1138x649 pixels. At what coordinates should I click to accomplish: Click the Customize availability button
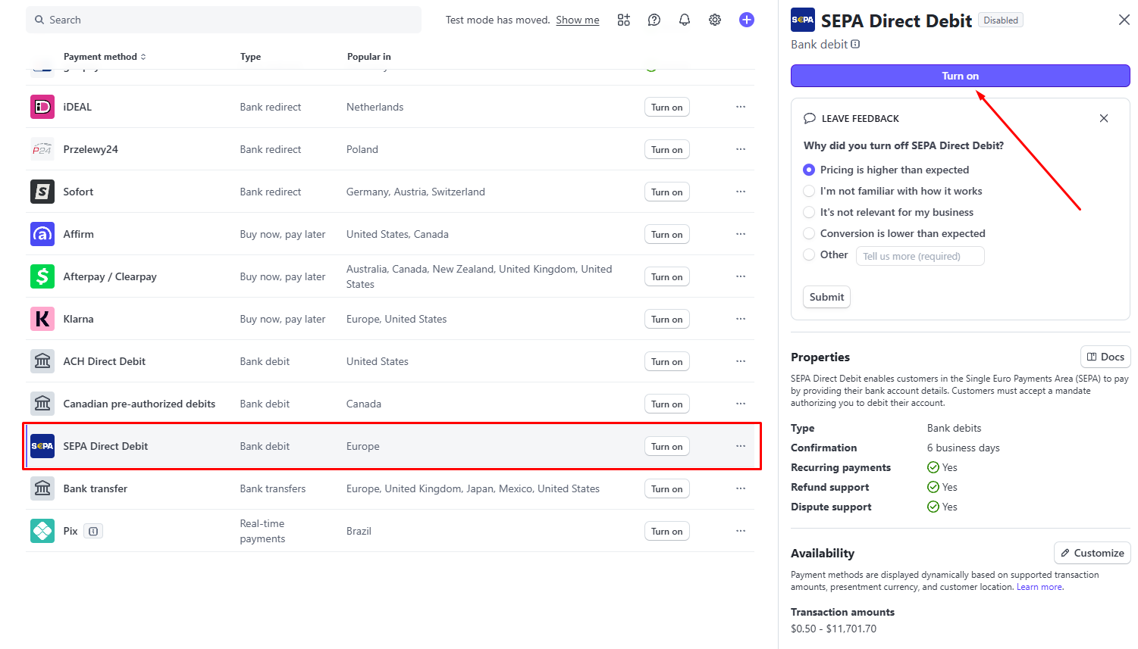point(1092,553)
